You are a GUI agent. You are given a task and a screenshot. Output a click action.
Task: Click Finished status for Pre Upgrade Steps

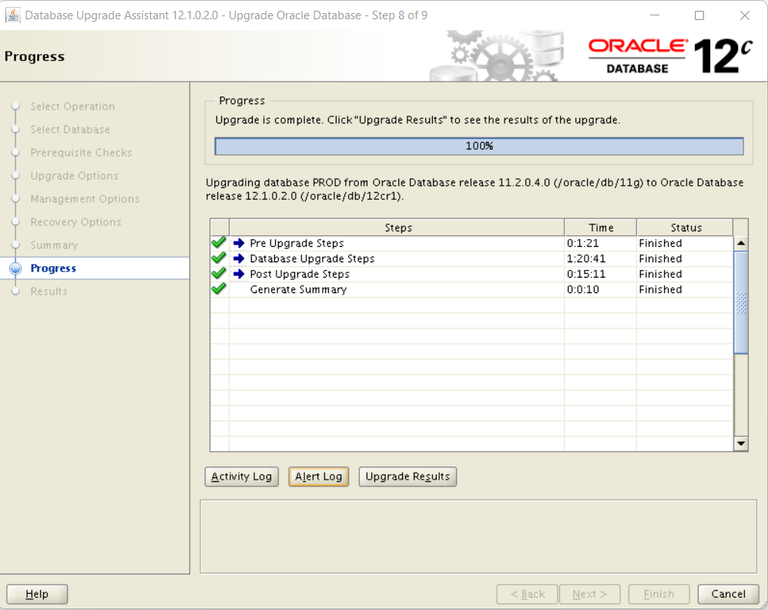click(x=660, y=243)
